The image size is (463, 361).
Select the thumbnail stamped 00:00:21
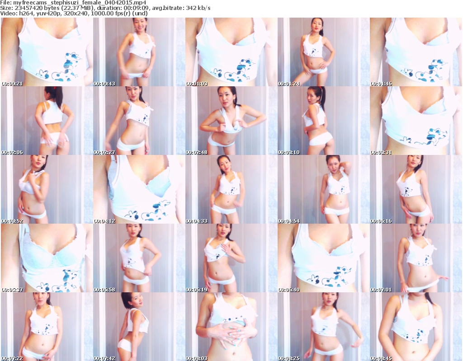47,52
